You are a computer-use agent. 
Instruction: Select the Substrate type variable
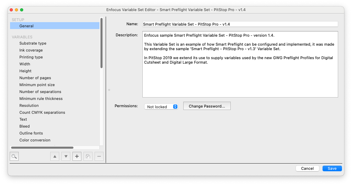(x=33, y=43)
